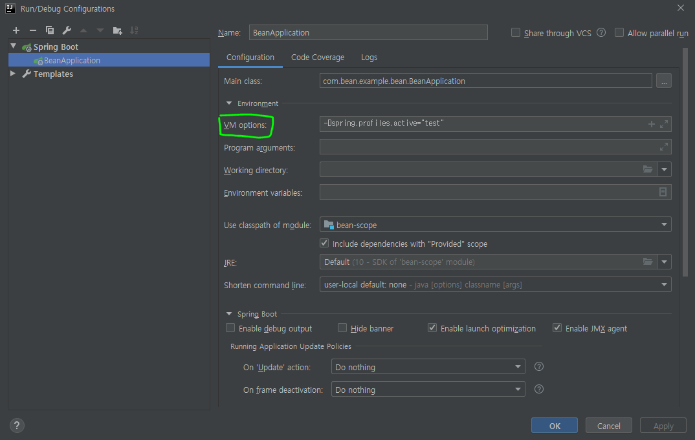Open On 'Update' action dropdown
Viewport: 695px width, 440px height.
(x=518, y=366)
